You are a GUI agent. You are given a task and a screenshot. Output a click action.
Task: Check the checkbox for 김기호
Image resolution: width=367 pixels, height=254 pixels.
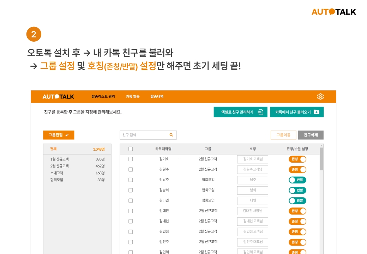tap(131, 159)
